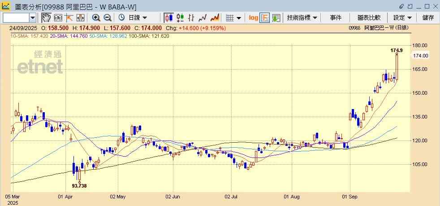440x206 pixels.
Task: Click the 180.00 price axis label
Action: (420, 45)
